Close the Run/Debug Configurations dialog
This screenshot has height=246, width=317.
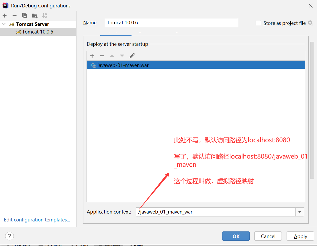click(x=311, y=6)
